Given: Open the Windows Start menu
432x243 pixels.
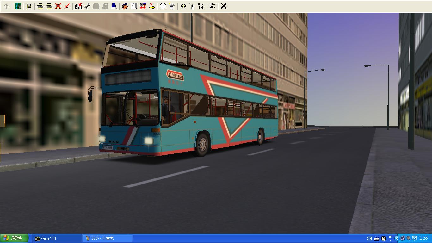Looking at the screenshot, I should click(x=14, y=238).
